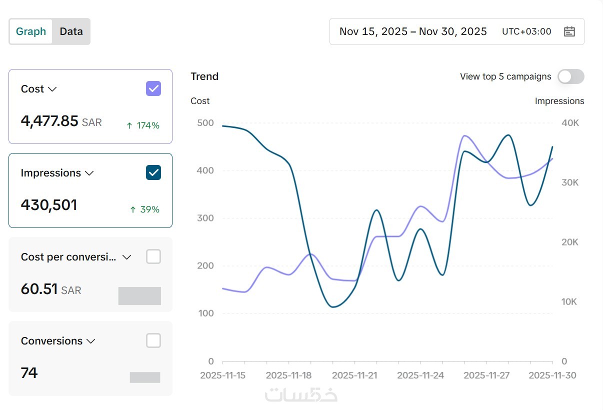
Task: Uncheck the Impressions metric checkbox
Action: pyautogui.click(x=153, y=172)
